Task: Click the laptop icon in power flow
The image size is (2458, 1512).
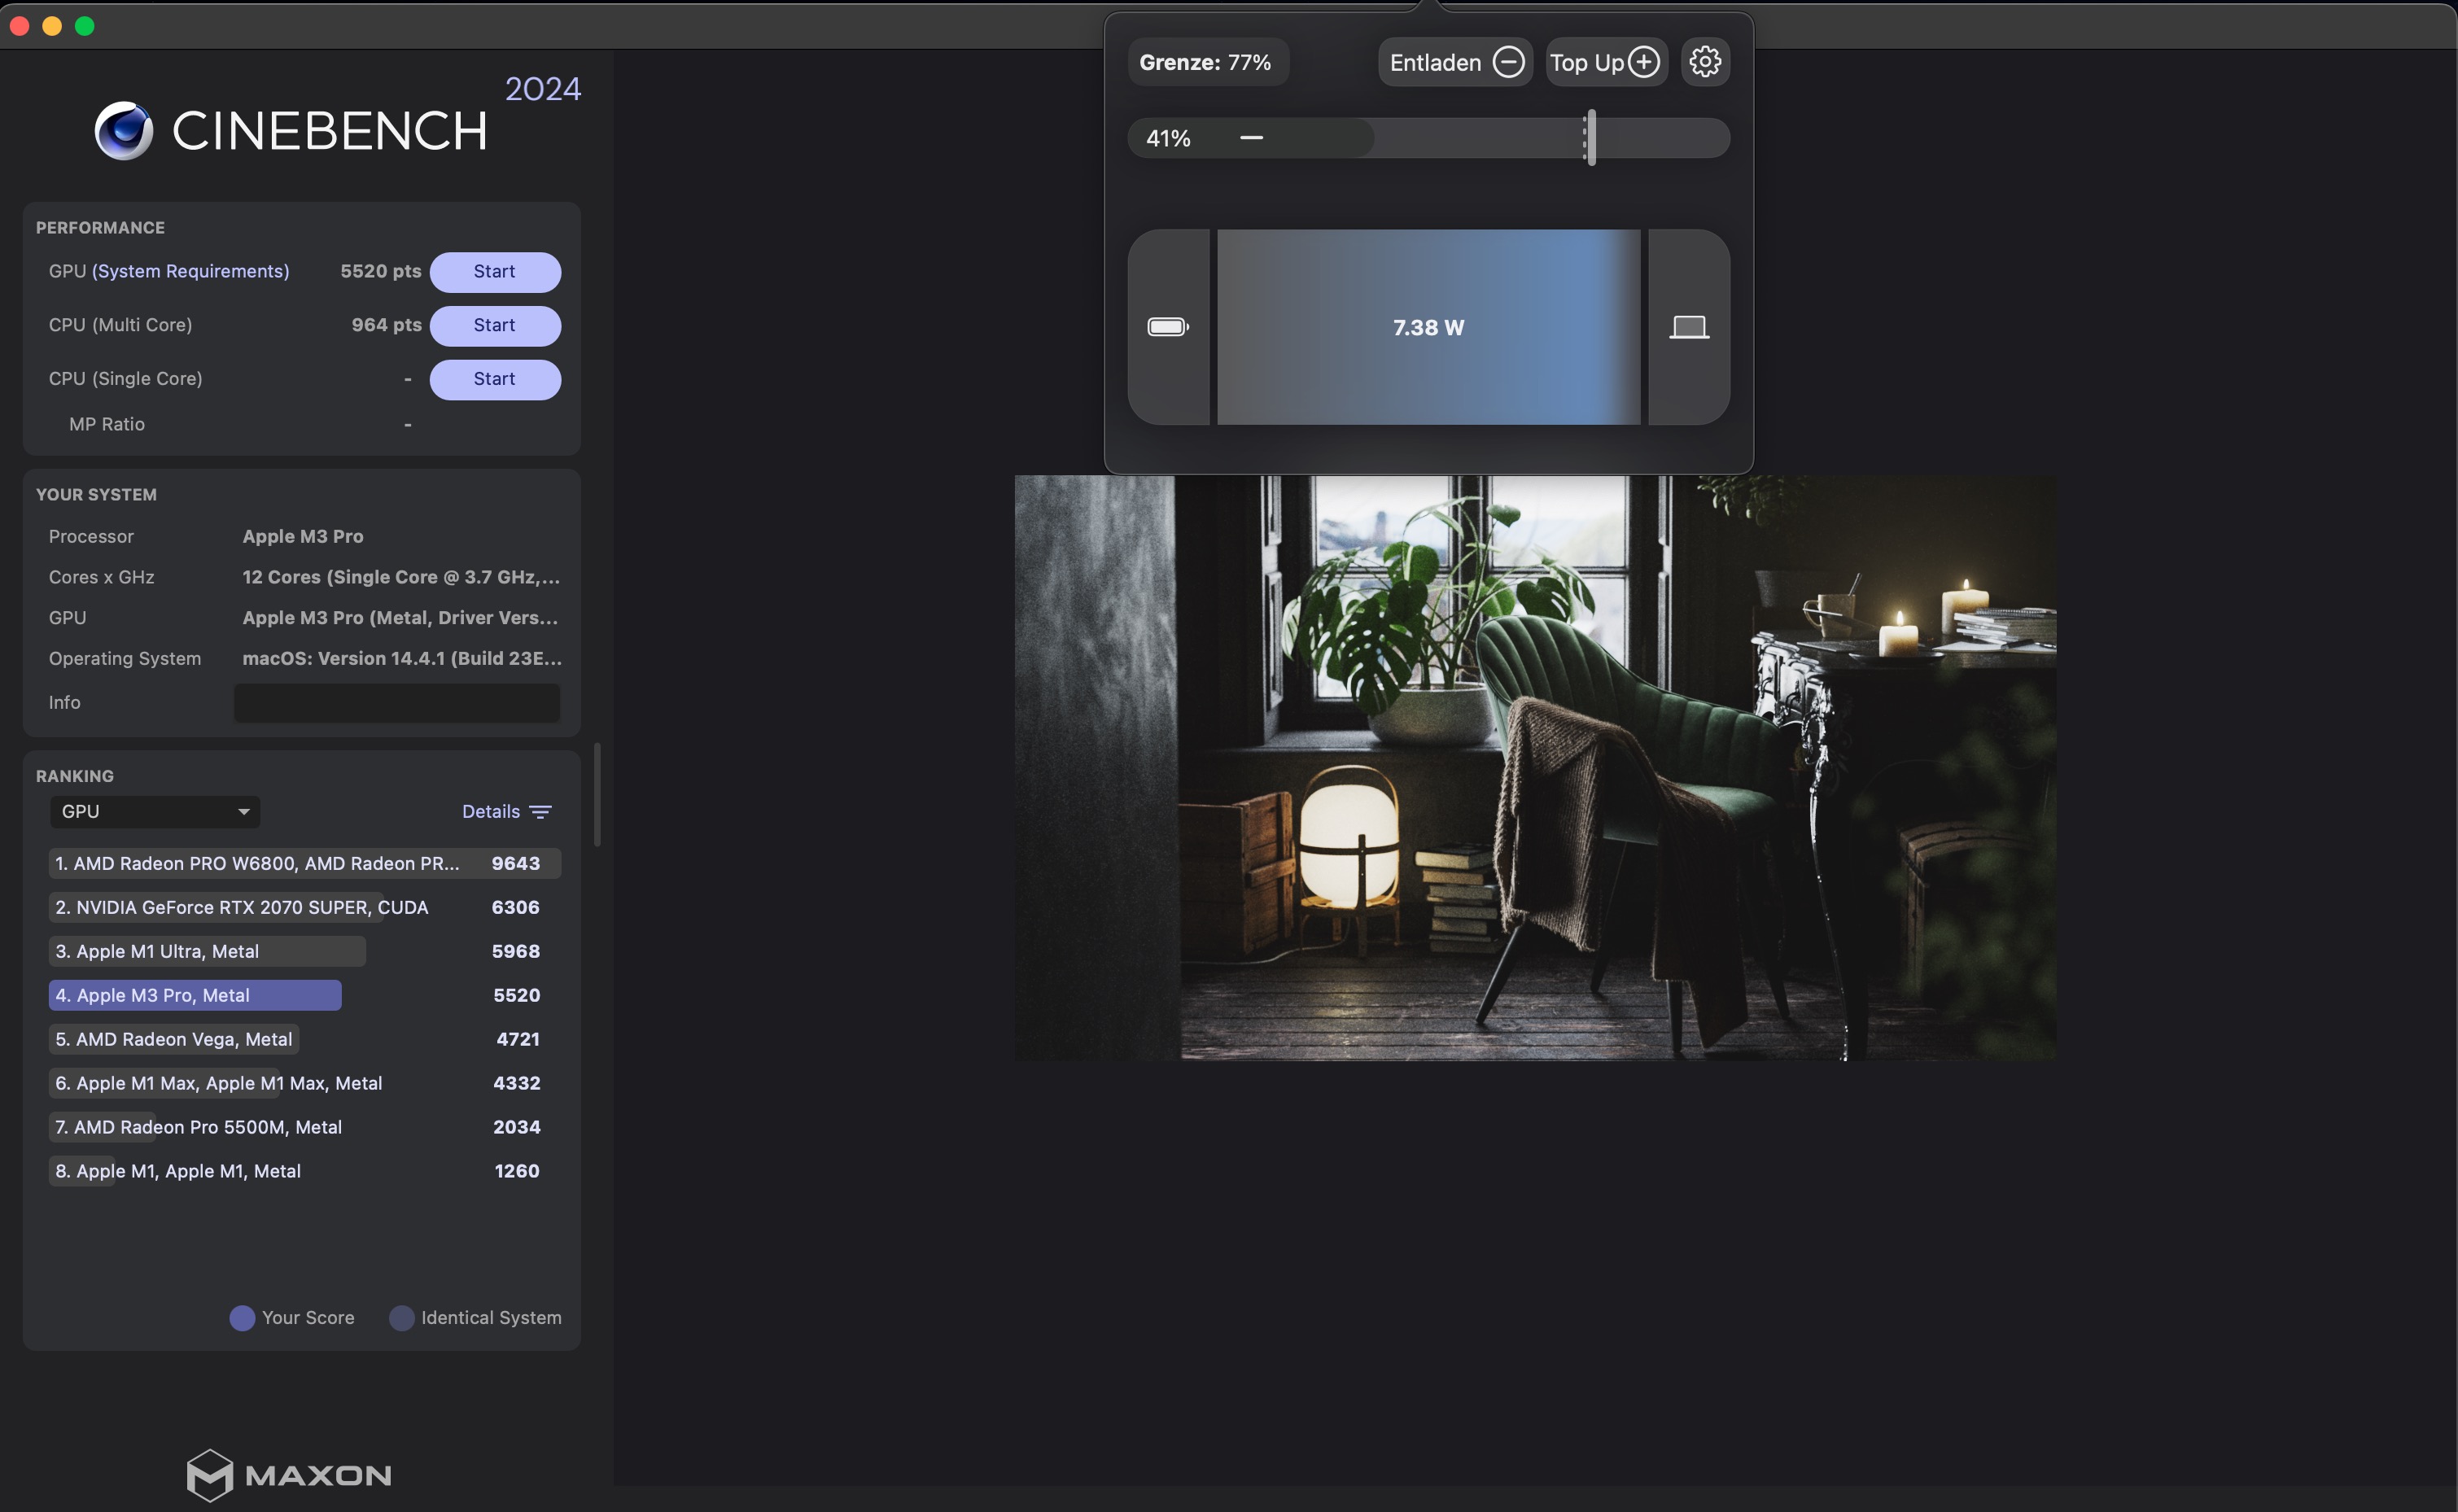Action: click(1688, 327)
